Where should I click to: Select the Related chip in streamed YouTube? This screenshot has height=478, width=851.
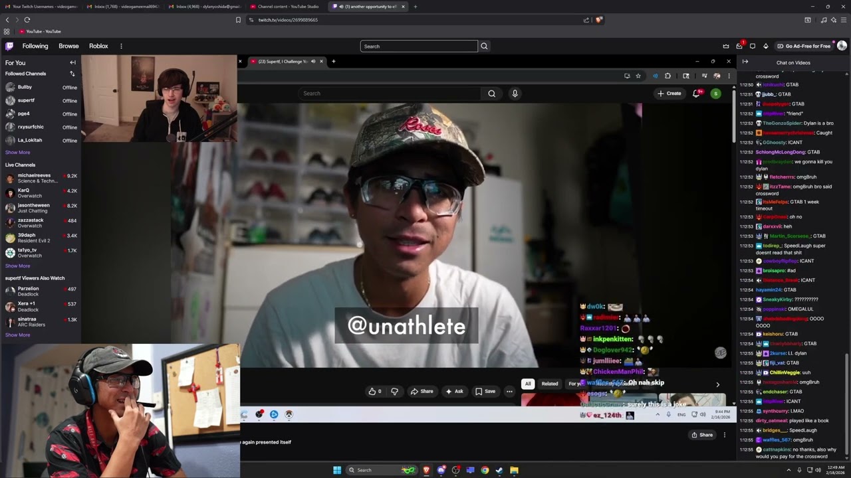[x=550, y=384]
